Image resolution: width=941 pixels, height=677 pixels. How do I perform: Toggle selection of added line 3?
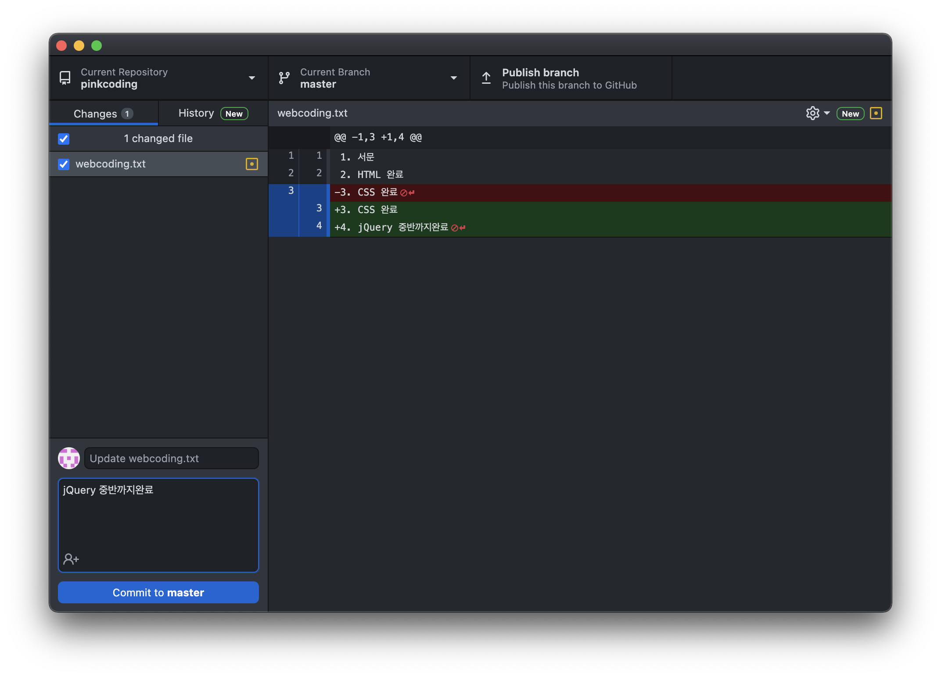[298, 210]
